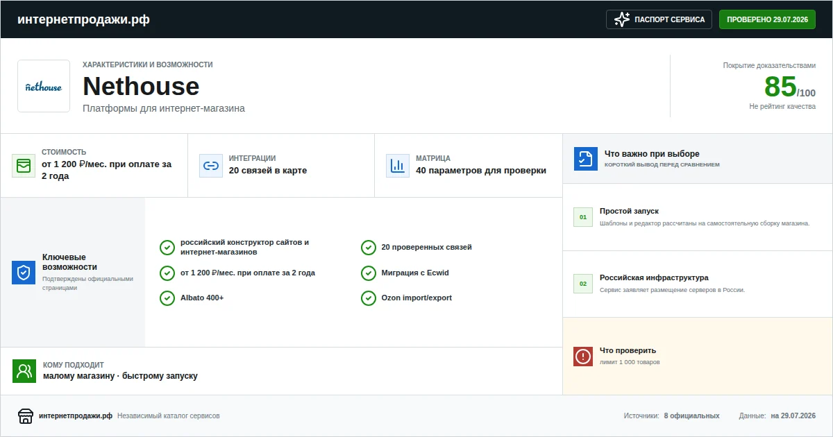Click Ozon import/export text

pos(416,298)
